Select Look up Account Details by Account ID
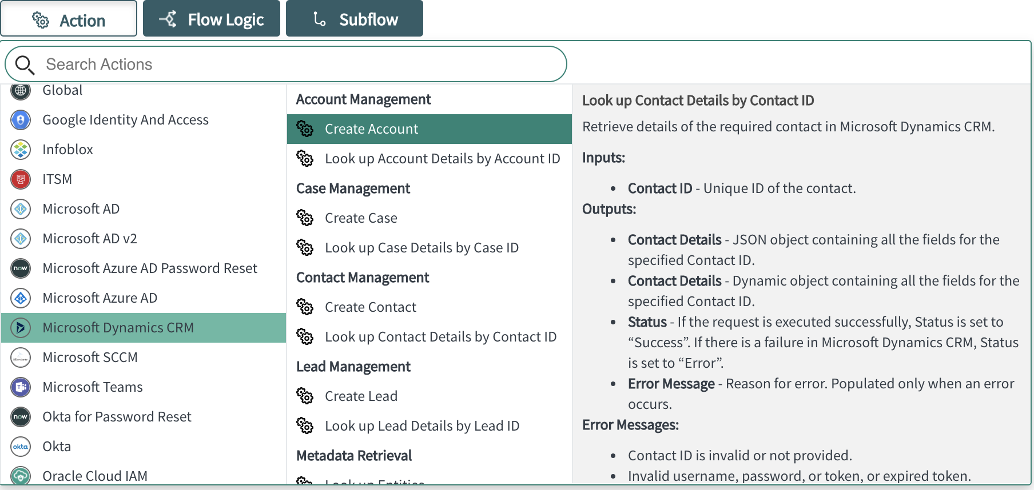Viewport: 1034px width, 490px height. (442, 159)
